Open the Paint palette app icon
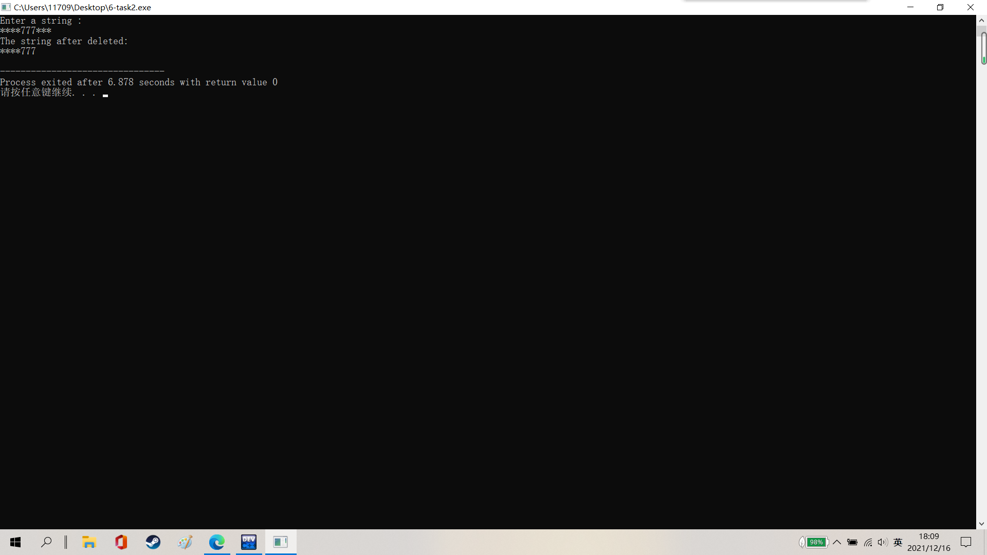The height and width of the screenshot is (555, 987). (185, 542)
